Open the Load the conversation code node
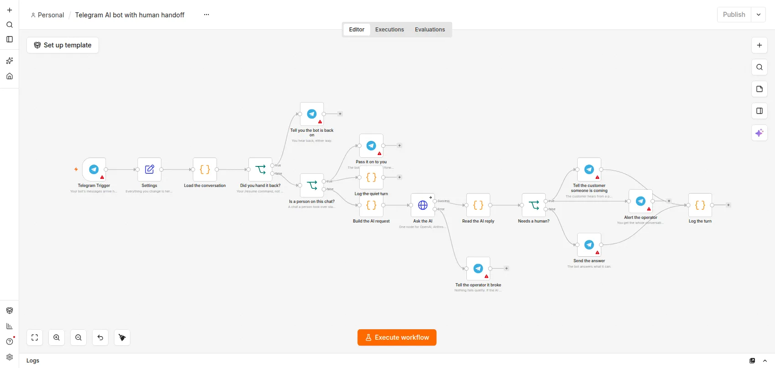 point(205,169)
